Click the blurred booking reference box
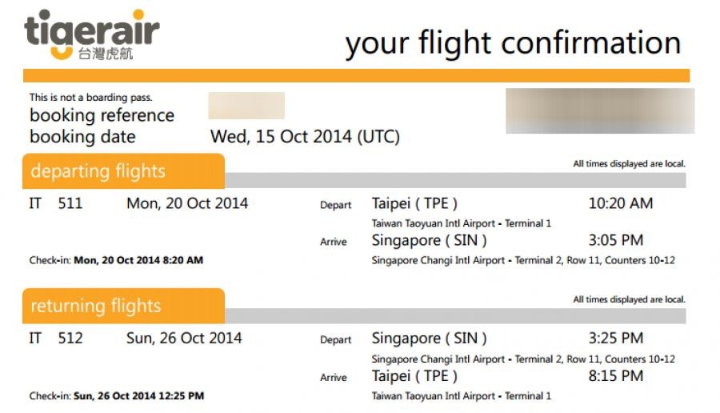The image size is (720, 413). (246, 106)
